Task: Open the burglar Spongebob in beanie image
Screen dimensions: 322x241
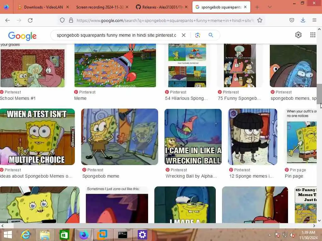Action: click(253, 137)
